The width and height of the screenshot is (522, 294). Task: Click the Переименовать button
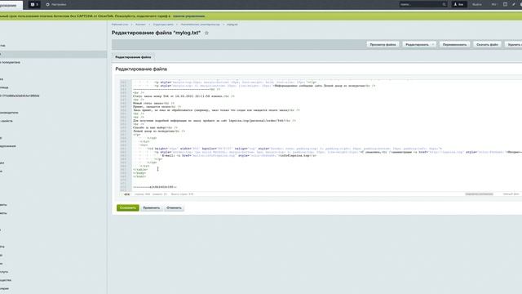click(455, 44)
